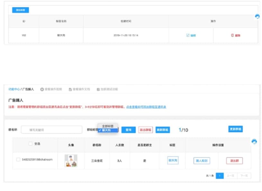Open the blue underlined help link in notice
The height and width of the screenshot is (191, 262).
click(x=146, y=107)
